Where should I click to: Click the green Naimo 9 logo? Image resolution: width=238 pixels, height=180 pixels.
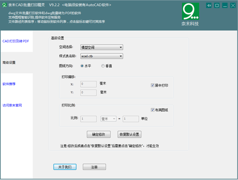(190, 11)
